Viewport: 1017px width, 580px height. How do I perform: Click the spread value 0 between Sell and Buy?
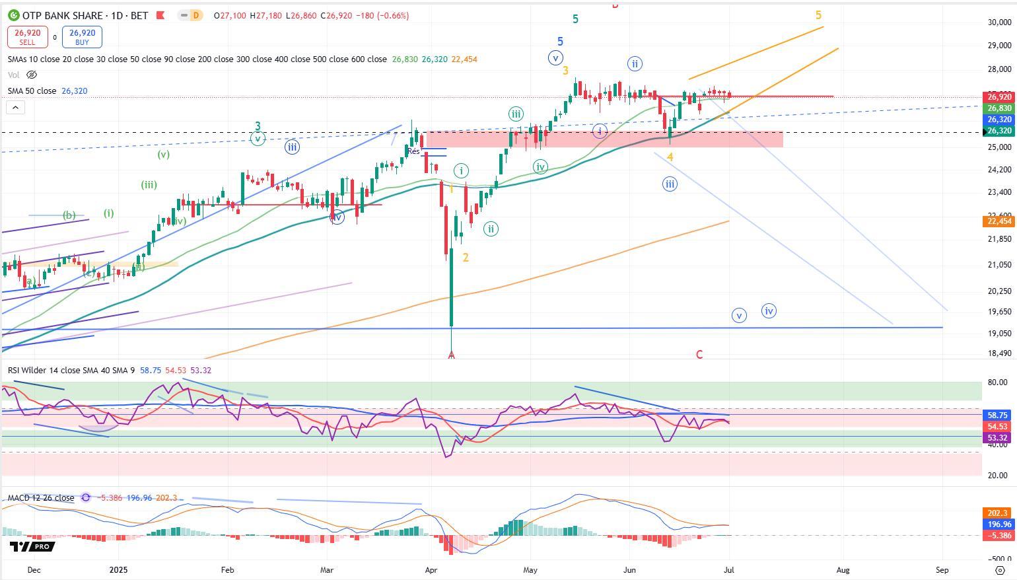(x=55, y=38)
